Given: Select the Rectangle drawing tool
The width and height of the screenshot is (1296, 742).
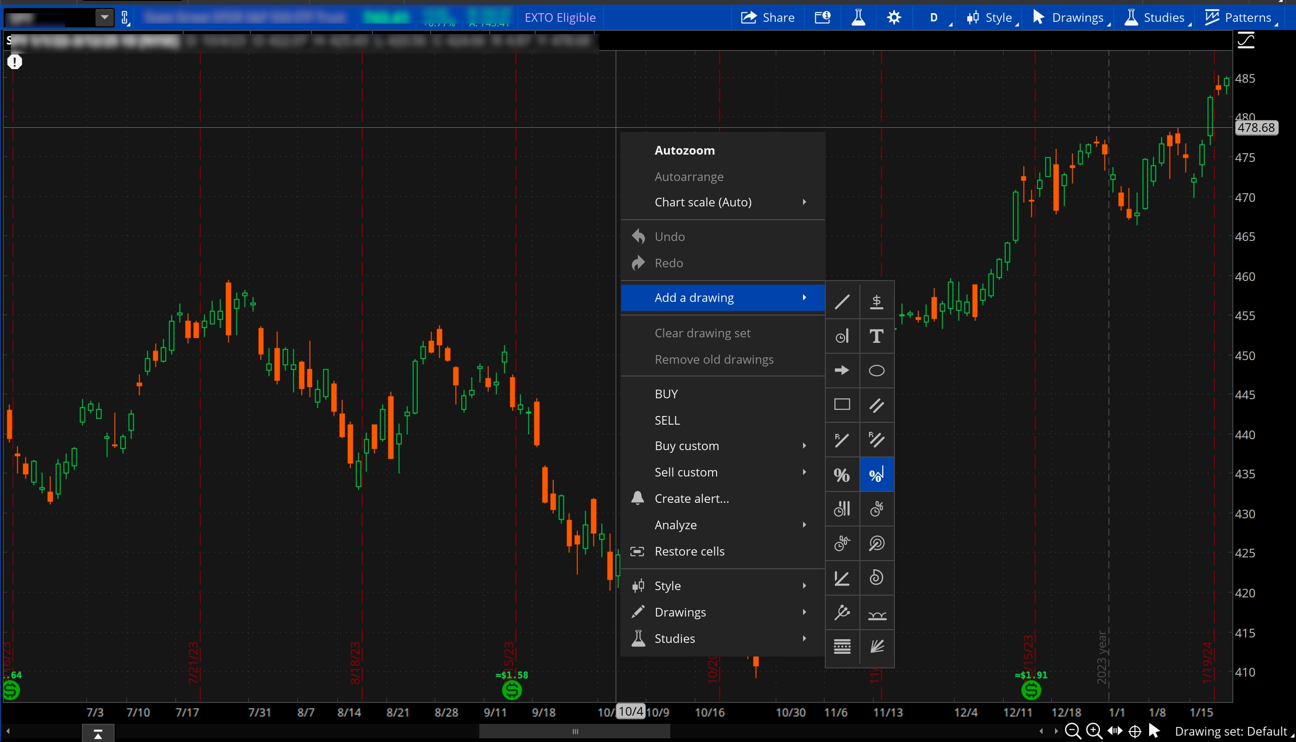Looking at the screenshot, I should pos(842,405).
